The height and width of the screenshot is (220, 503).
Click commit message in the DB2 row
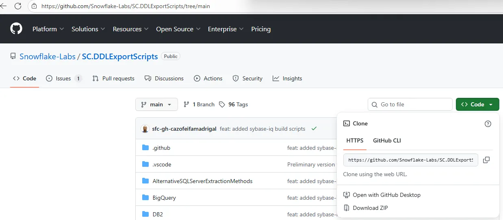pyautogui.click(x=312, y=214)
